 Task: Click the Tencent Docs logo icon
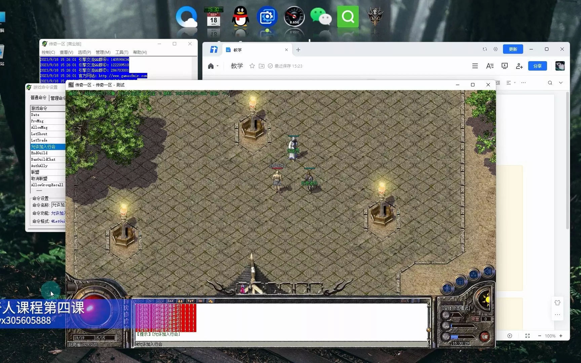pyautogui.click(x=214, y=50)
